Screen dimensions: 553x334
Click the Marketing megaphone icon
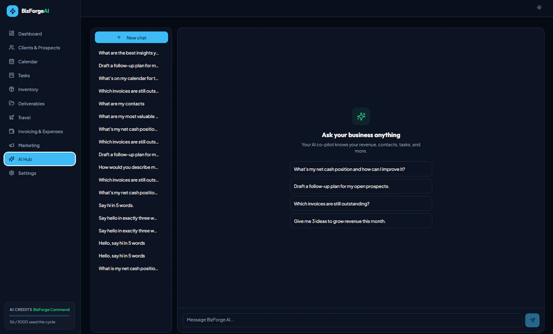click(11, 145)
